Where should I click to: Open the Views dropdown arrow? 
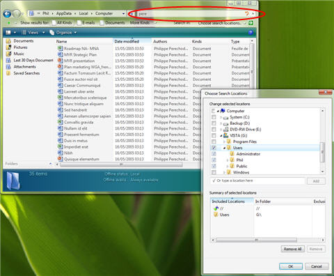pos(43,33)
